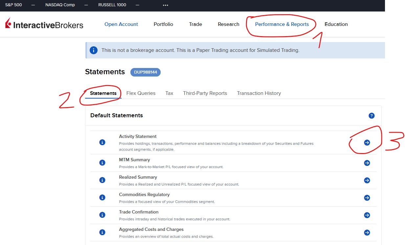This screenshot has width=405, height=245.
Task: Click the Realized Summary title
Action: [138, 177]
